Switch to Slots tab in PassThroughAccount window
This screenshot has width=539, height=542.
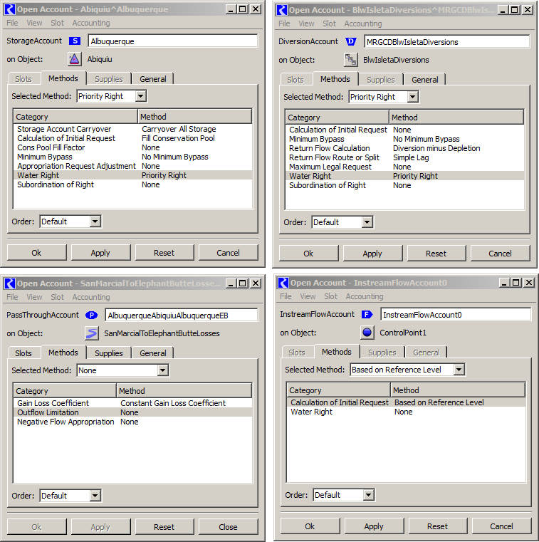click(x=23, y=353)
